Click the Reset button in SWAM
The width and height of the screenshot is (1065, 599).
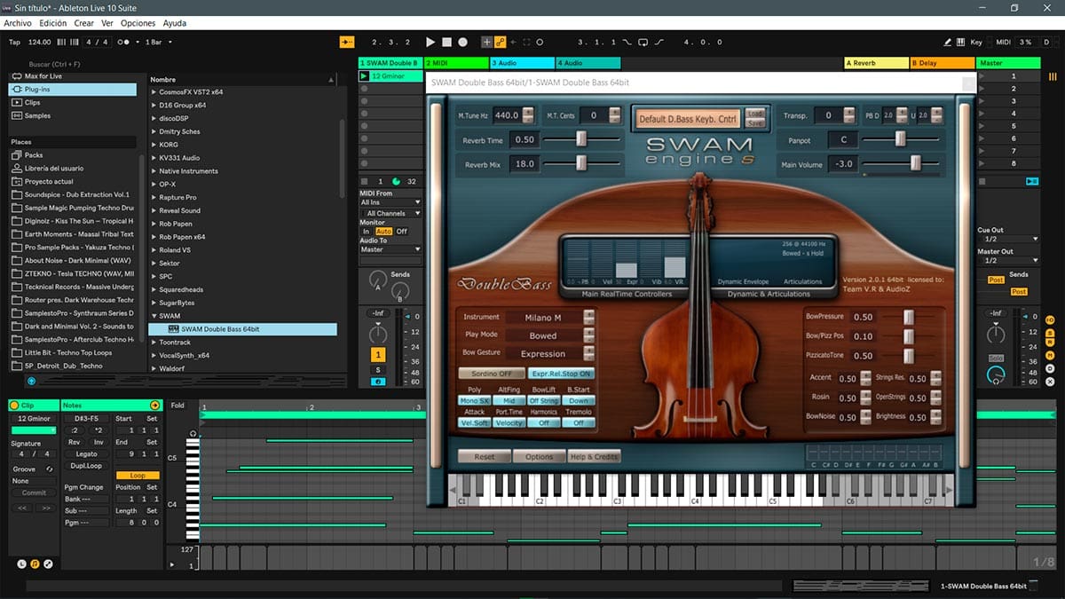click(485, 456)
